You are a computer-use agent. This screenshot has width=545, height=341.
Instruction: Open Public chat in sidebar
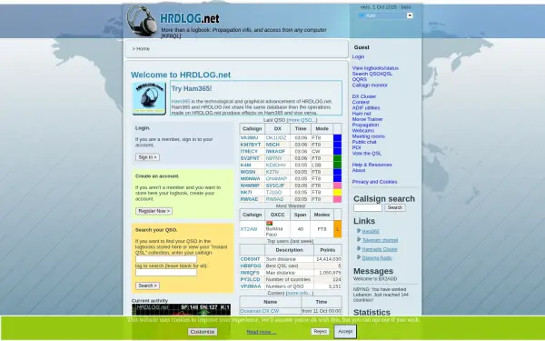(364, 142)
